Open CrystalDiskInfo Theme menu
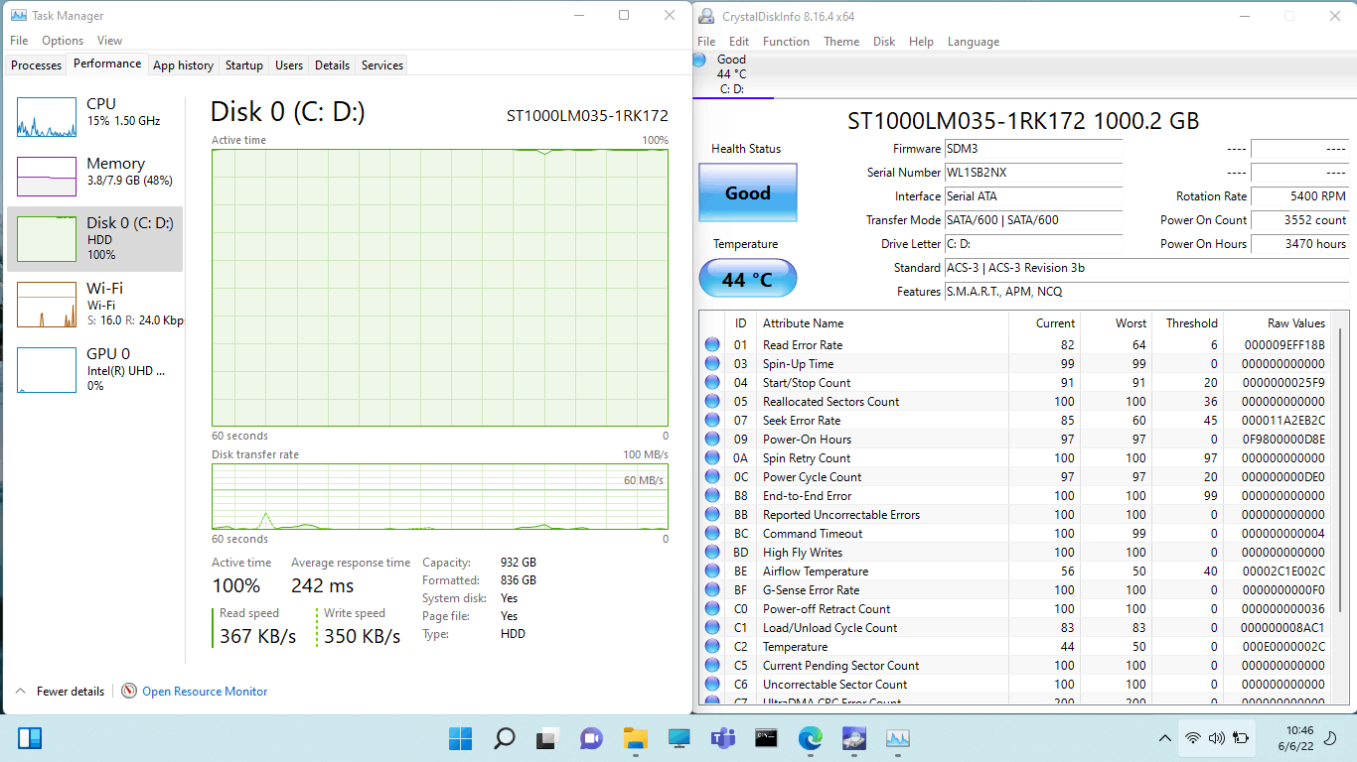The image size is (1357, 762). [841, 42]
